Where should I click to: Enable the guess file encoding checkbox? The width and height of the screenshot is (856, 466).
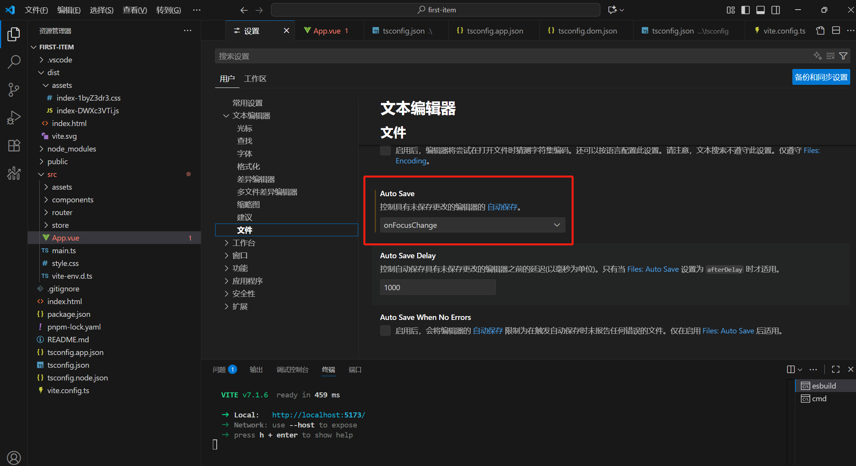(385, 150)
